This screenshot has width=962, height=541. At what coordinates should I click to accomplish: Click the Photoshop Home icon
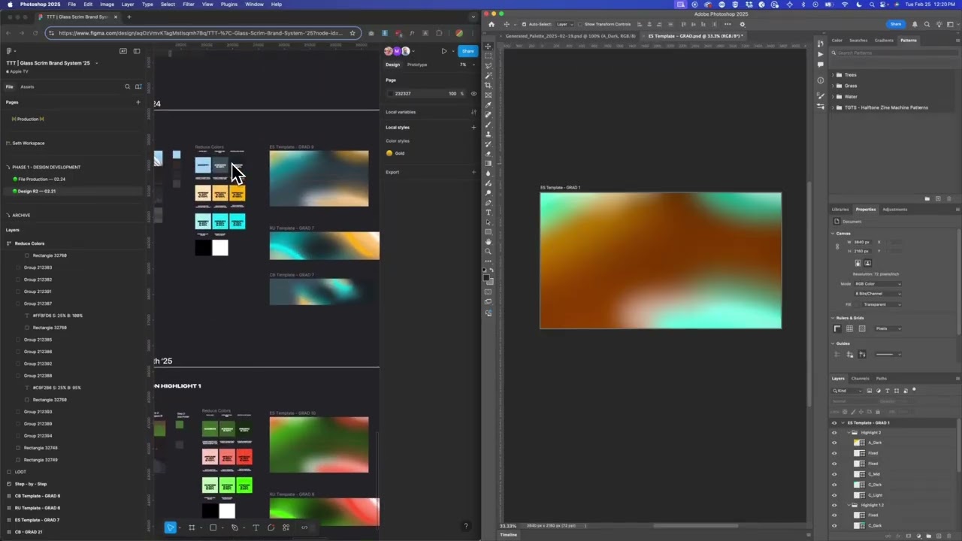click(x=492, y=24)
